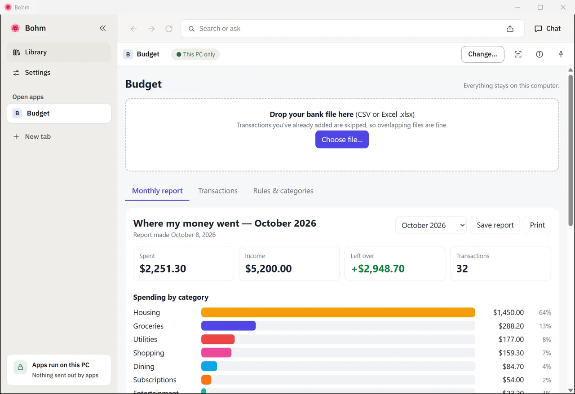The width and height of the screenshot is (575, 394).
Task: Open the Chat panel
Action: (548, 28)
